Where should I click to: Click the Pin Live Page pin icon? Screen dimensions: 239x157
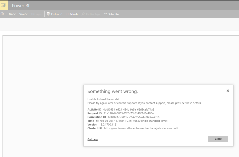point(83,14)
